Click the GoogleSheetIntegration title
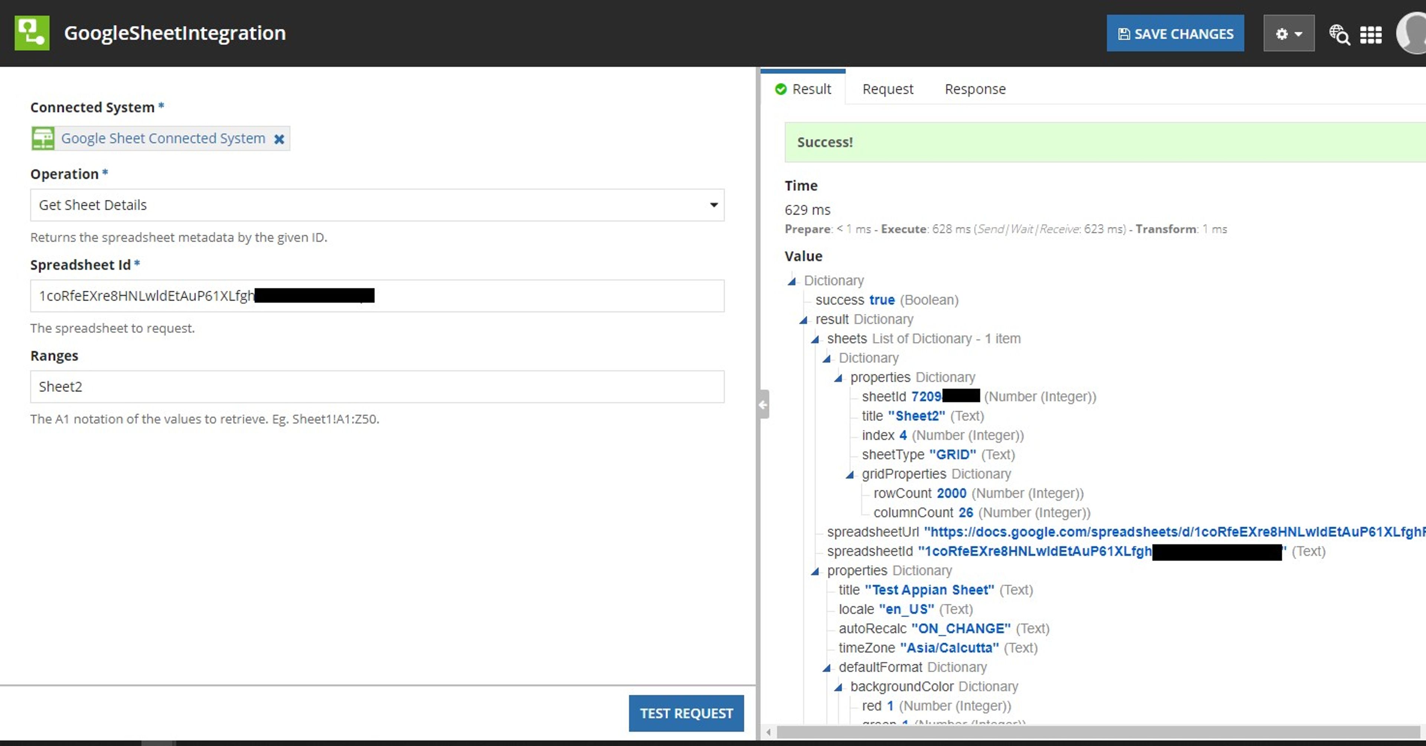 click(x=175, y=33)
